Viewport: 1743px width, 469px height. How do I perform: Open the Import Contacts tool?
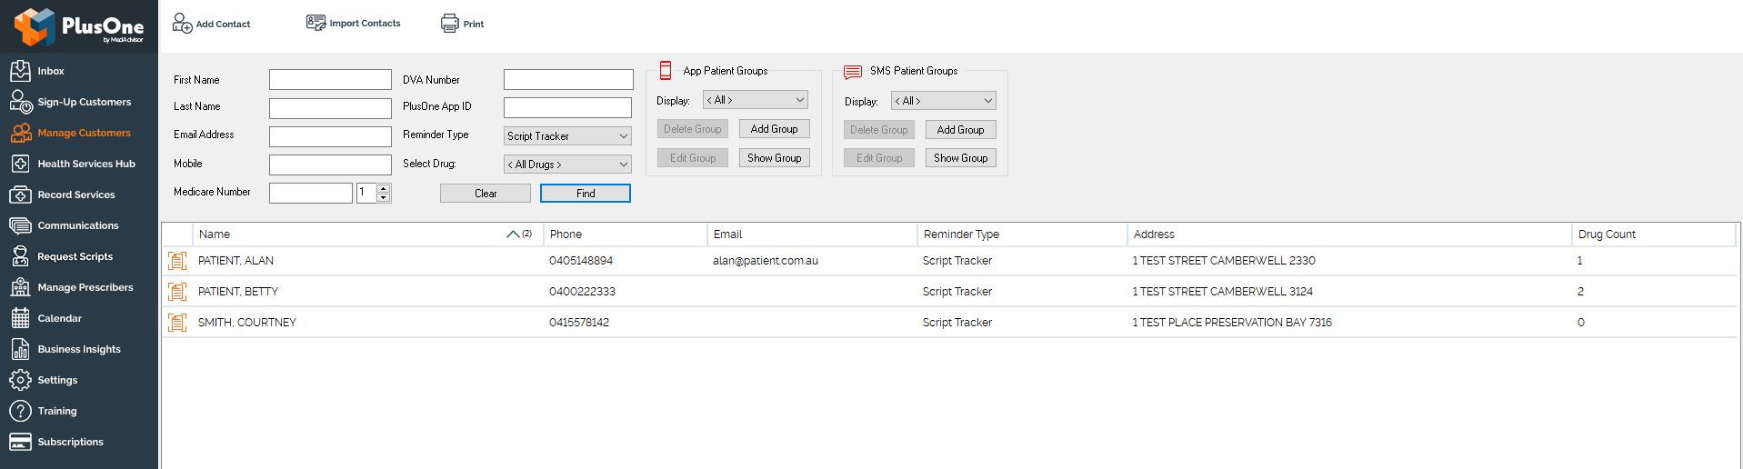point(353,23)
